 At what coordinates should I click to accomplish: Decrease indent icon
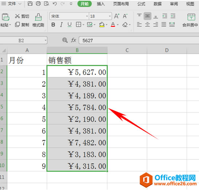[164, 16]
